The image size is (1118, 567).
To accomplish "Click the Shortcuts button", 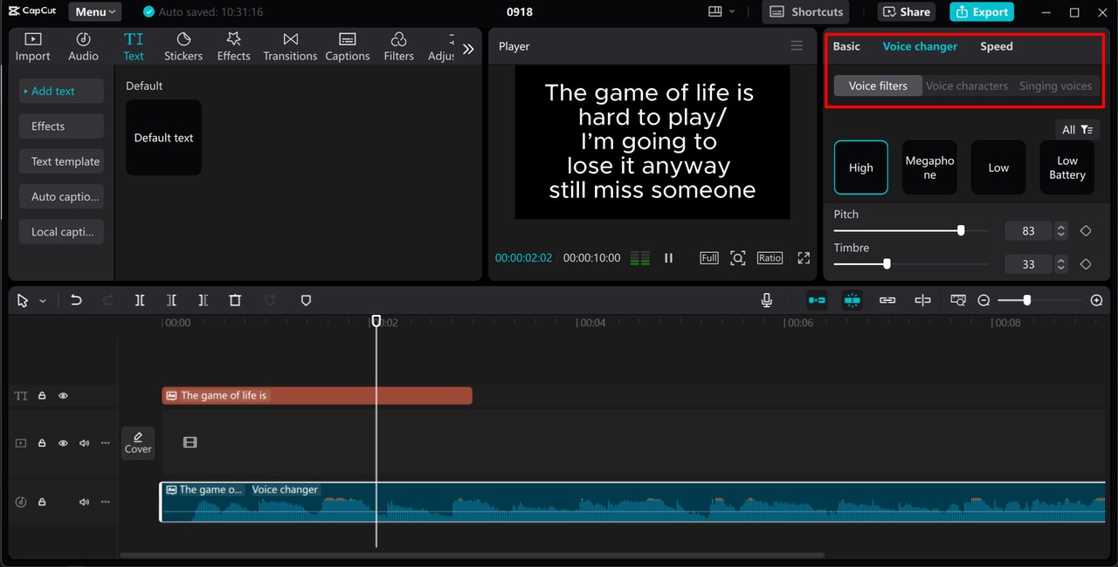I will click(805, 12).
